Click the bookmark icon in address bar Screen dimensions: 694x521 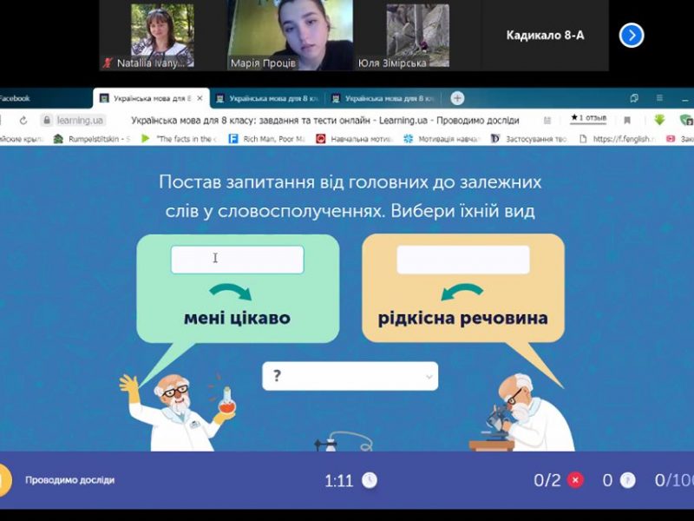(627, 121)
